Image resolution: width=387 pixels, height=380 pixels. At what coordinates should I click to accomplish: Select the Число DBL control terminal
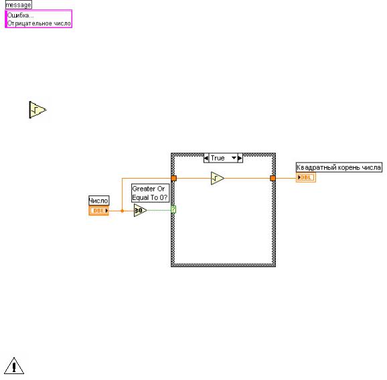coord(98,211)
